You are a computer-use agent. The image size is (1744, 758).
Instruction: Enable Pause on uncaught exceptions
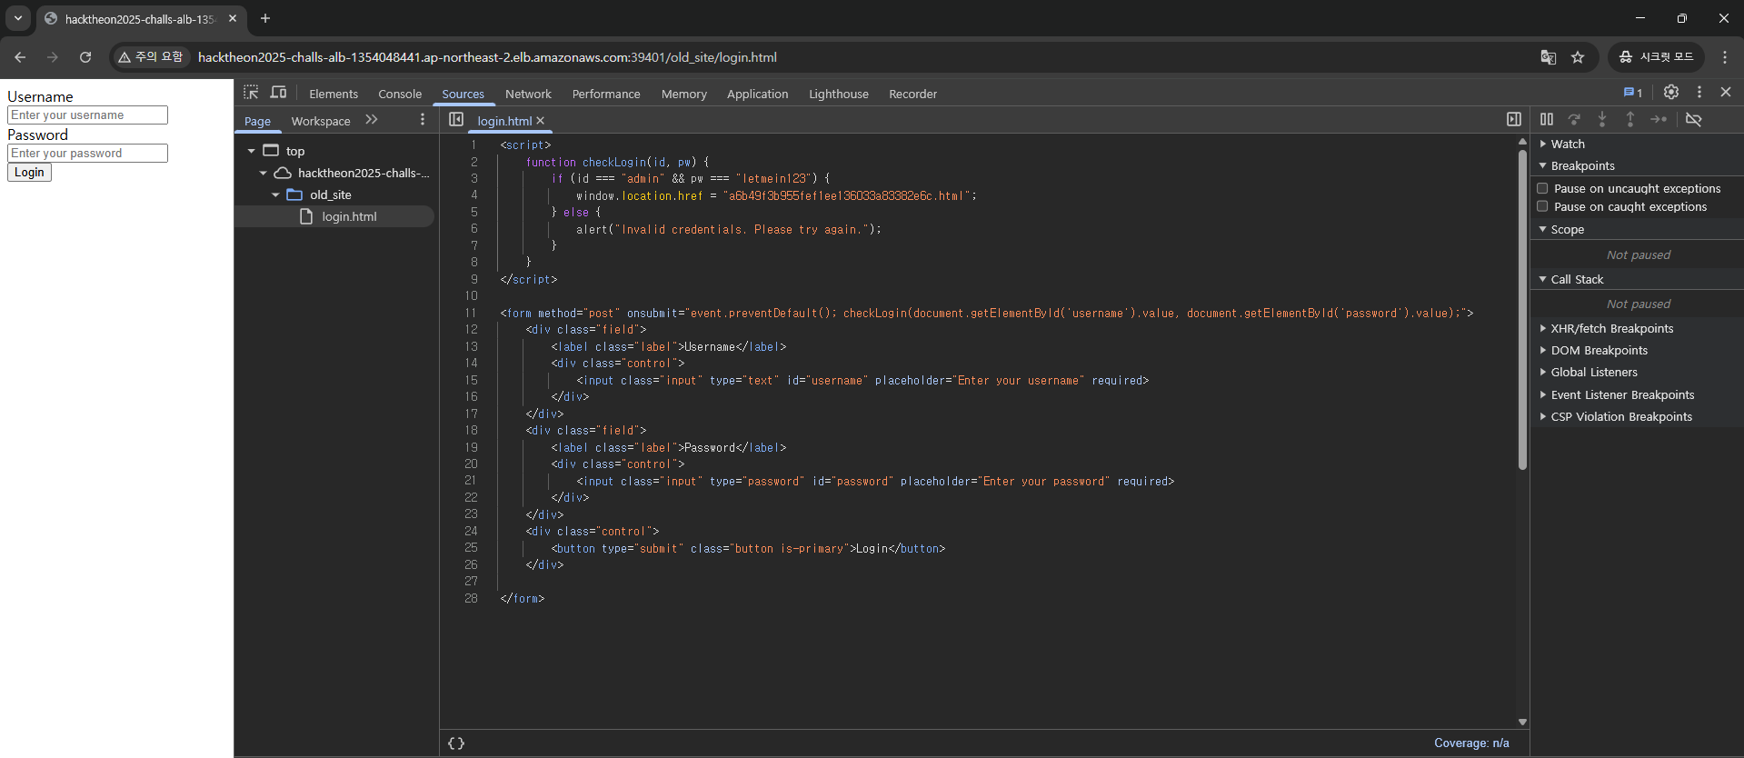click(1542, 188)
